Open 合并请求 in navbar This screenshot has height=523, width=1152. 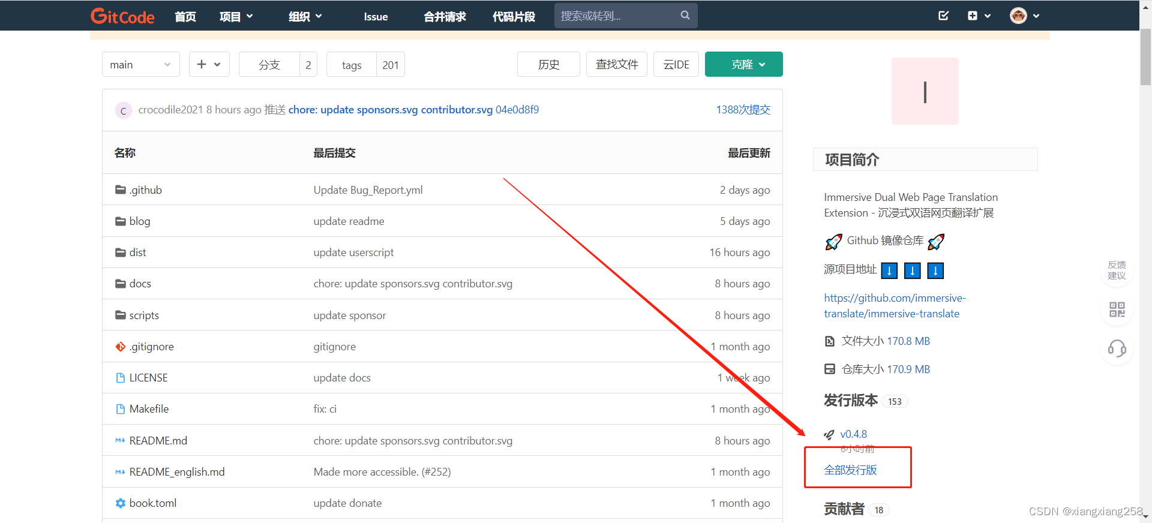coord(445,16)
